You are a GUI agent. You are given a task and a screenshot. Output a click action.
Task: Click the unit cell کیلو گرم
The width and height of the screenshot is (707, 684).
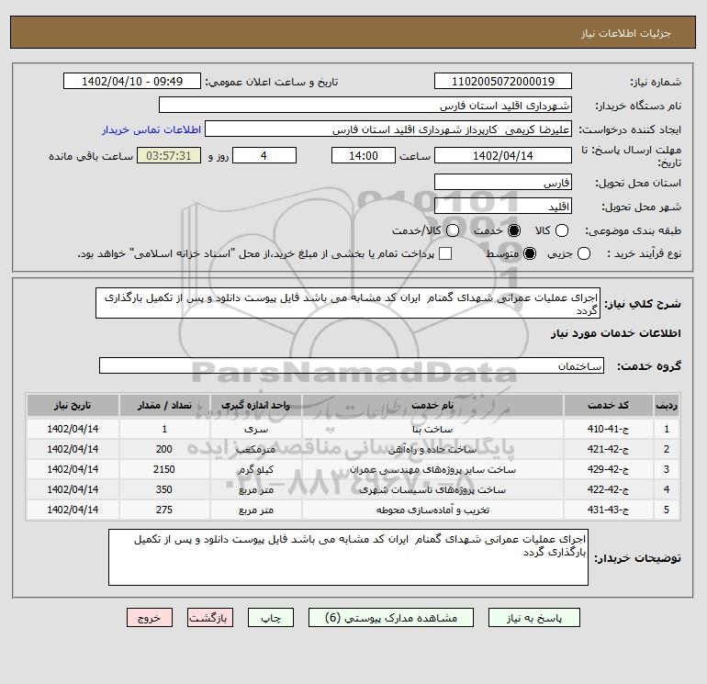(x=255, y=470)
